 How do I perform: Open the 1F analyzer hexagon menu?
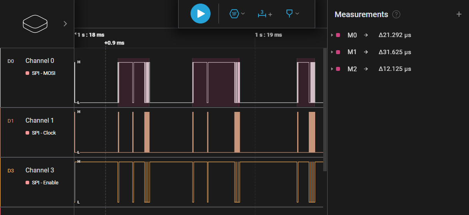click(x=237, y=14)
